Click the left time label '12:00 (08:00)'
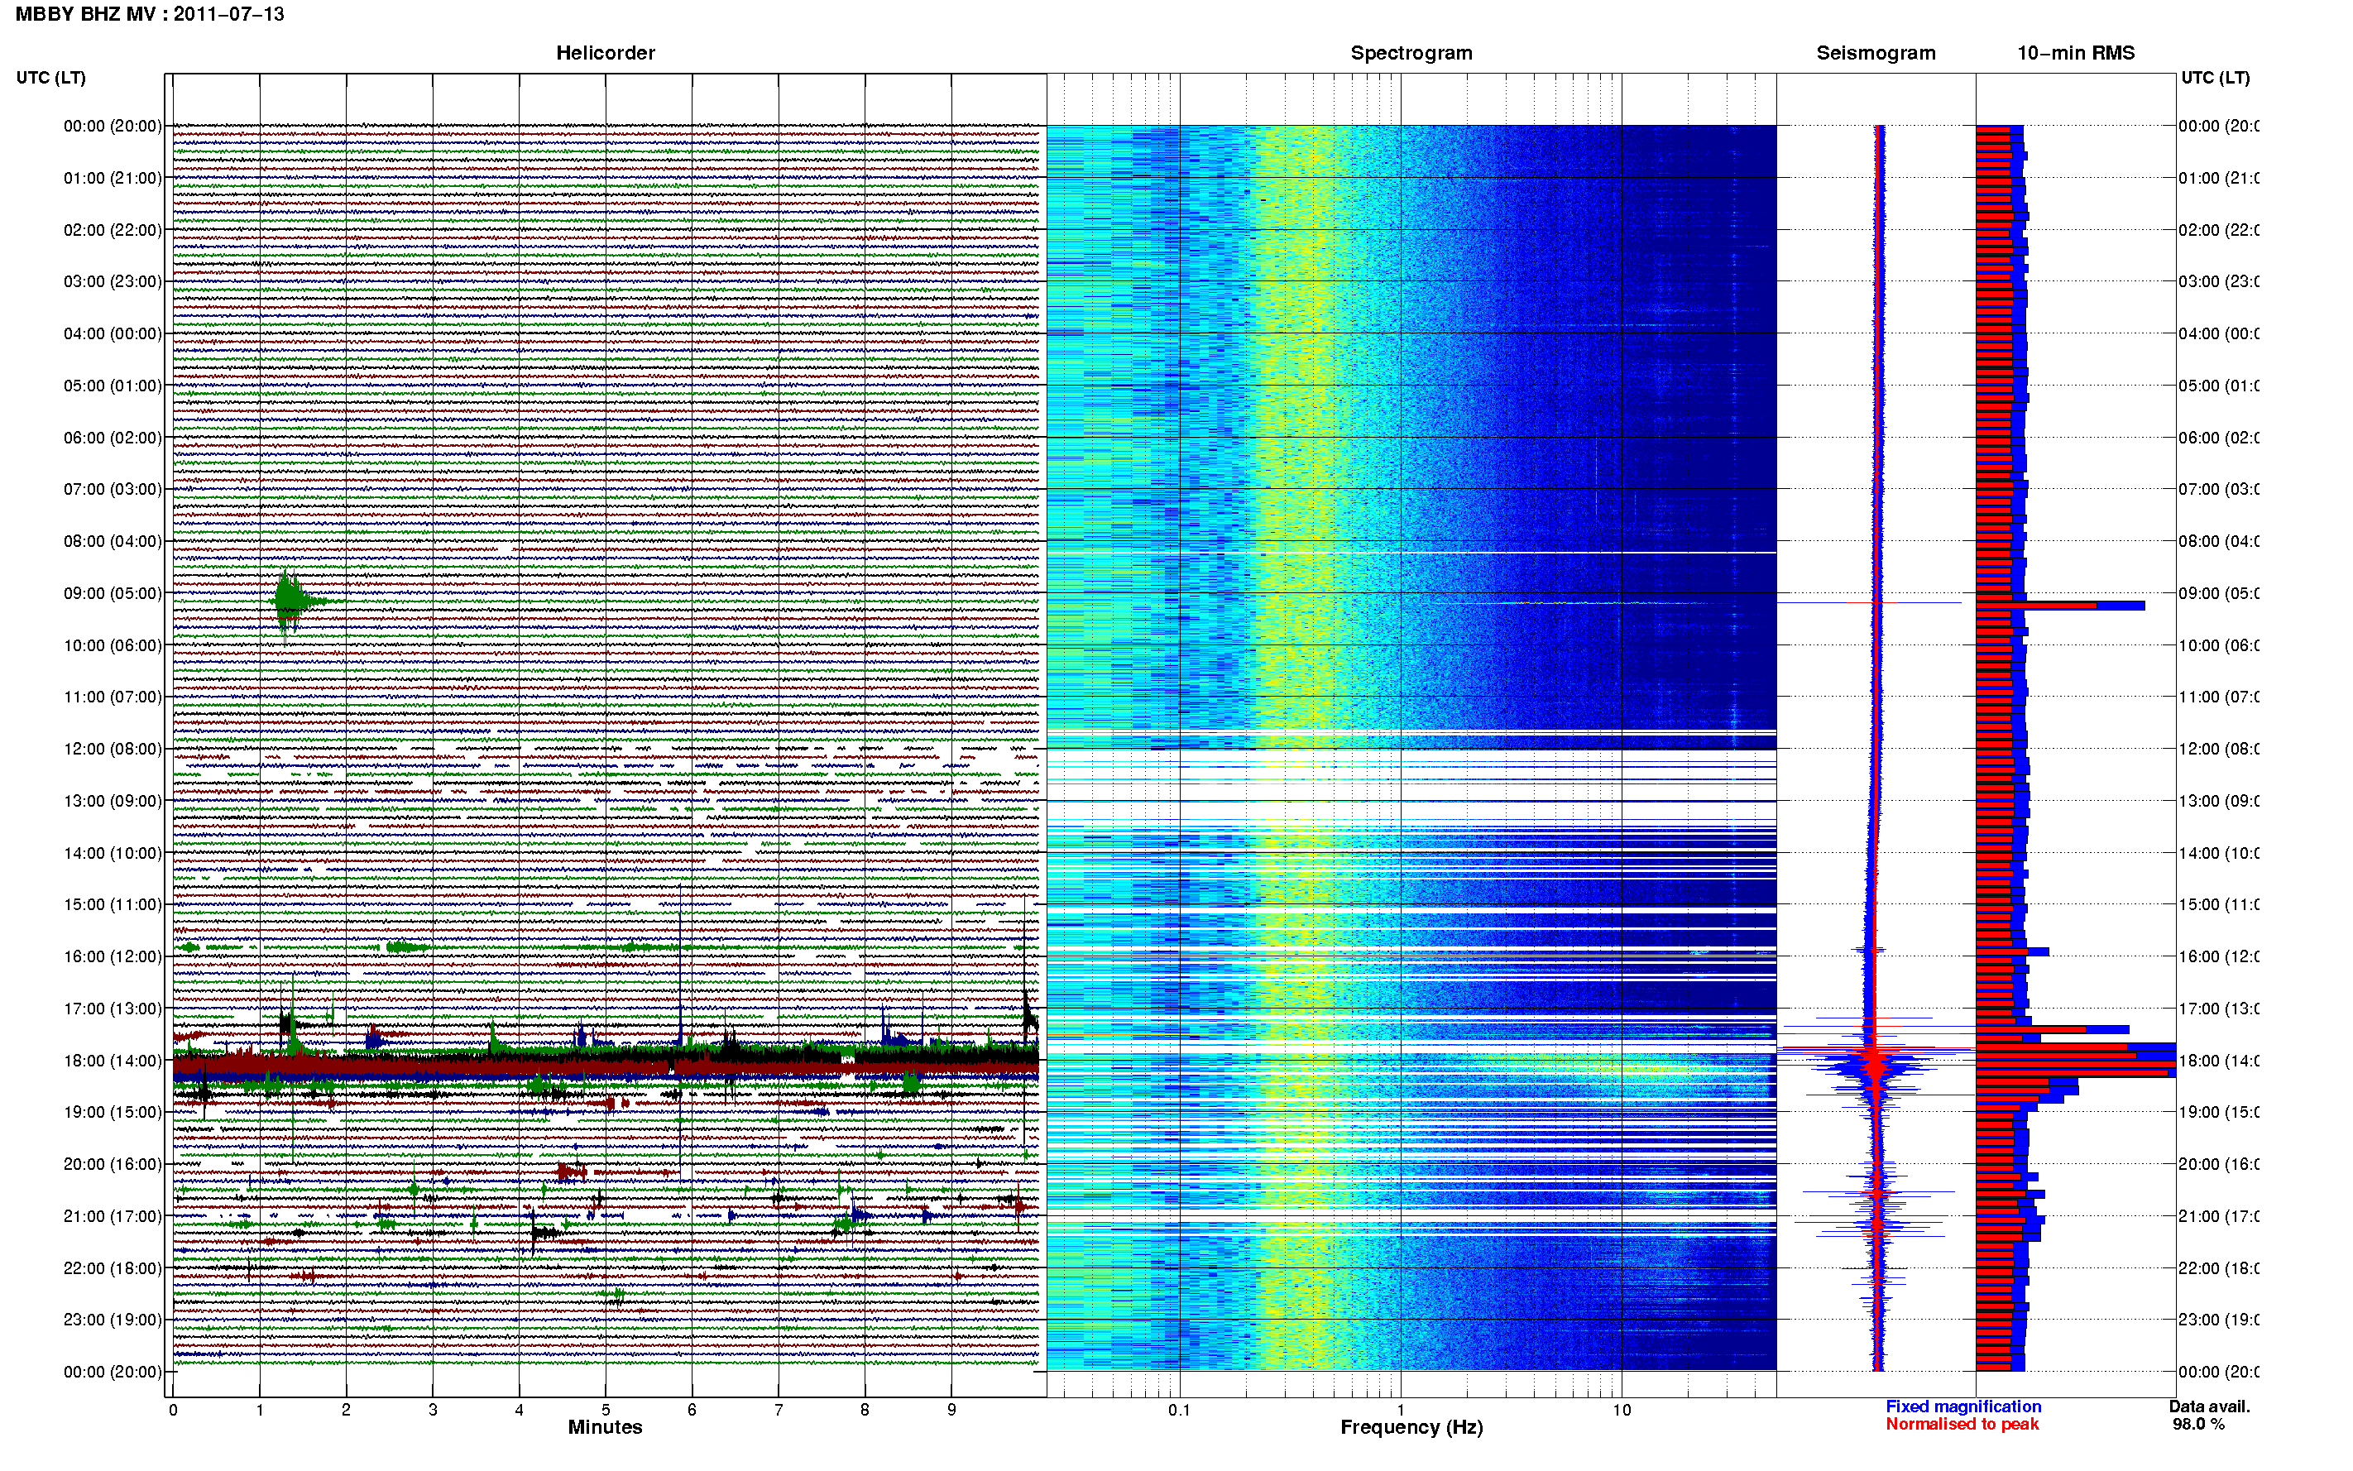The width and height of the screenshot is (2353, 1471). [x=113, y=749]
